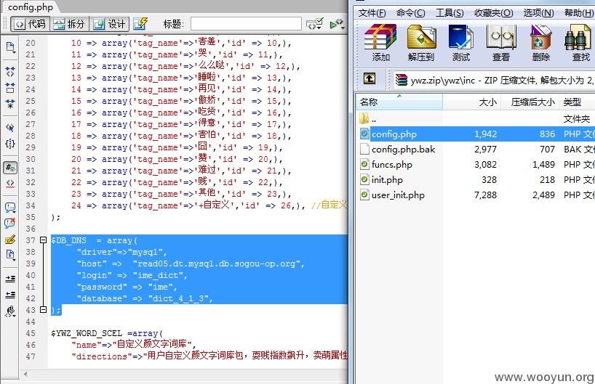Focus the title (标题) input field

(246, 24)
